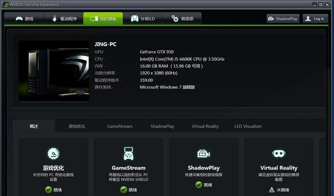Click the 16.00 GB RAM memory value
This screenshot has width=334, height=196.
(171, 66)
